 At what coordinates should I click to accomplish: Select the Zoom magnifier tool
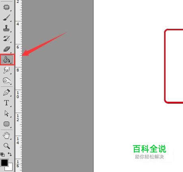tap(6, 146)
